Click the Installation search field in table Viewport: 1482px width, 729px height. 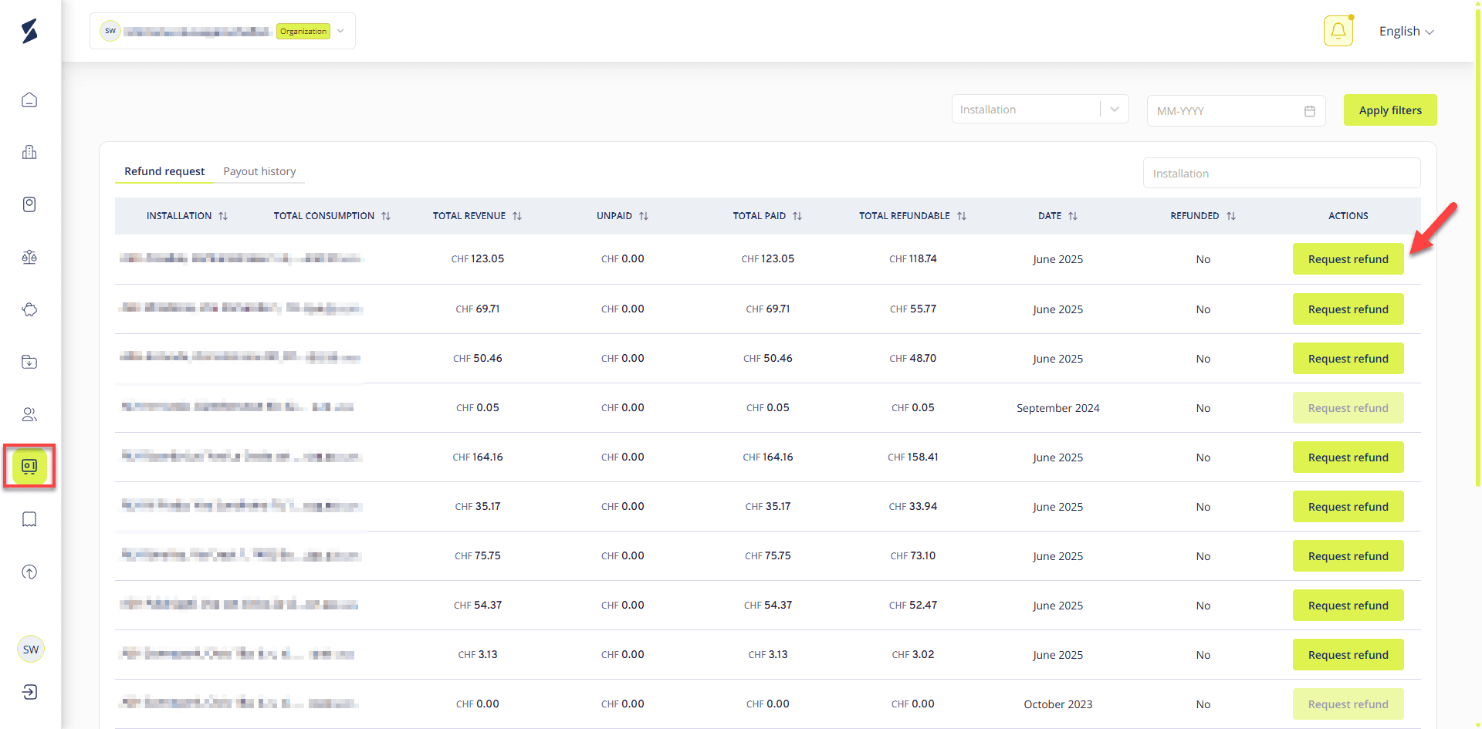[1281, 173]
